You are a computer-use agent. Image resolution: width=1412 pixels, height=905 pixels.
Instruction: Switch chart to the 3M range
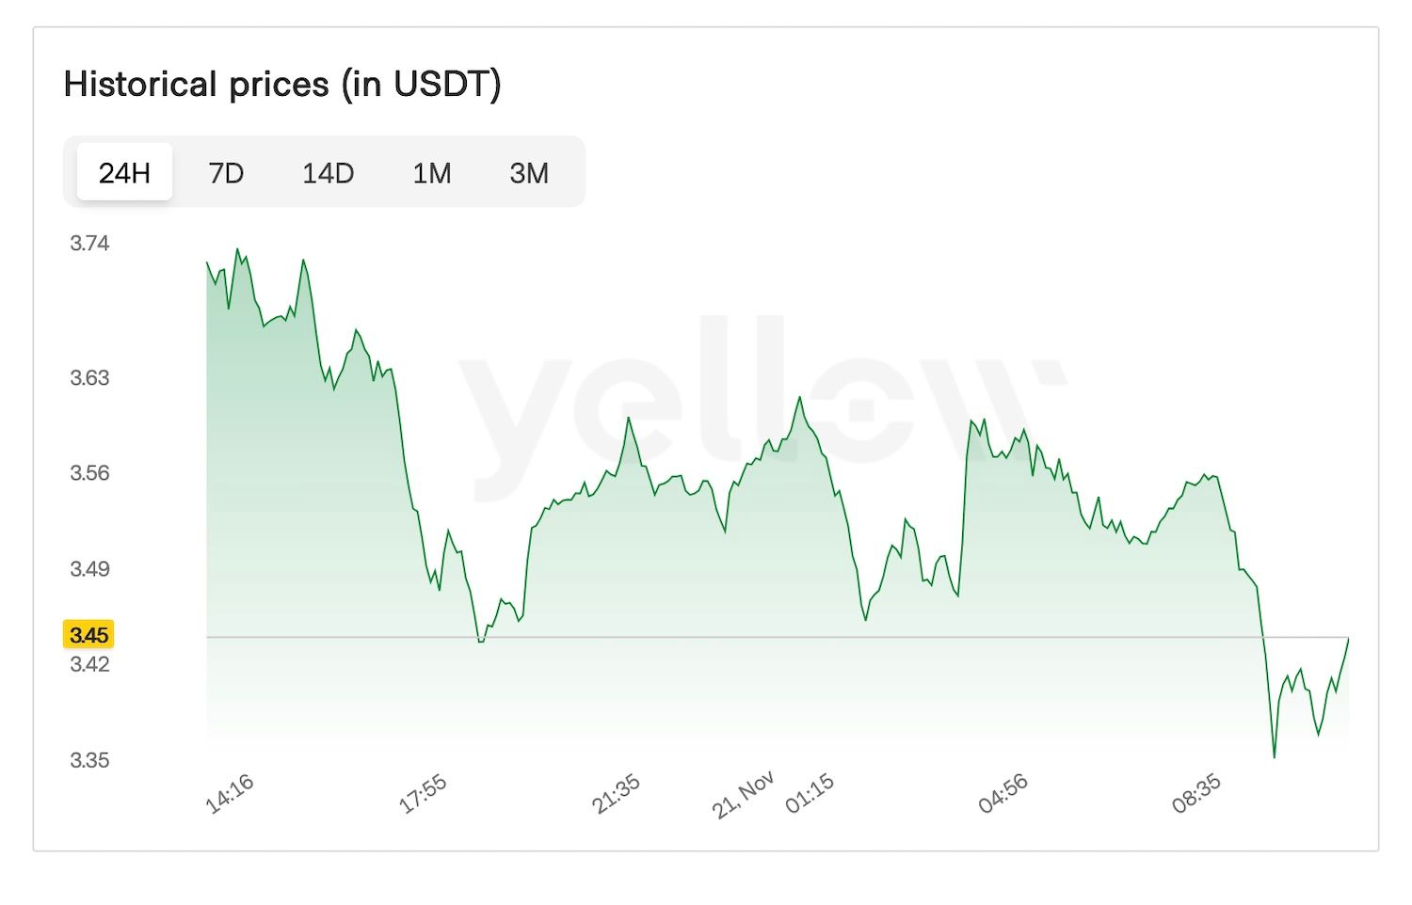click(529, 173)
